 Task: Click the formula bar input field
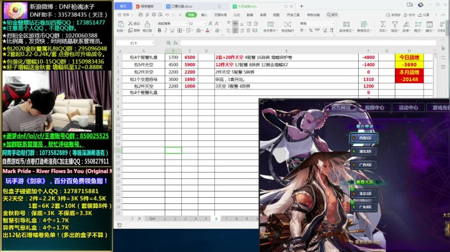tap(308, 43)
